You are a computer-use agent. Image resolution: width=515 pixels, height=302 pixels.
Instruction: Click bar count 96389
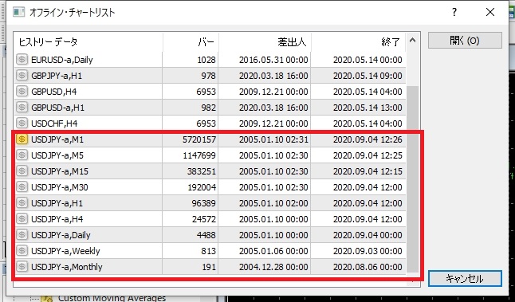204,203
